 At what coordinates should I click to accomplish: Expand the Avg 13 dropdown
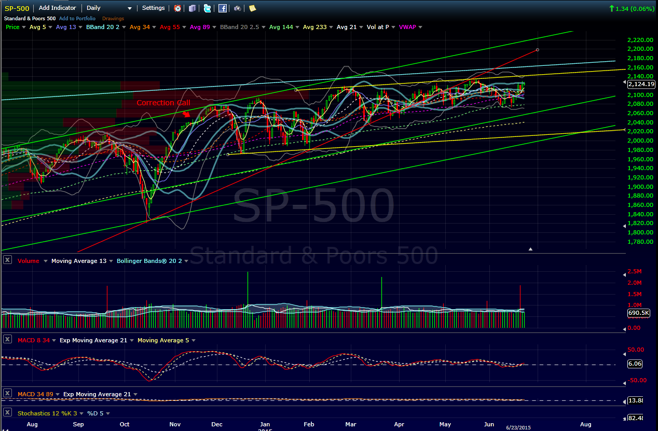coord(80,27)
